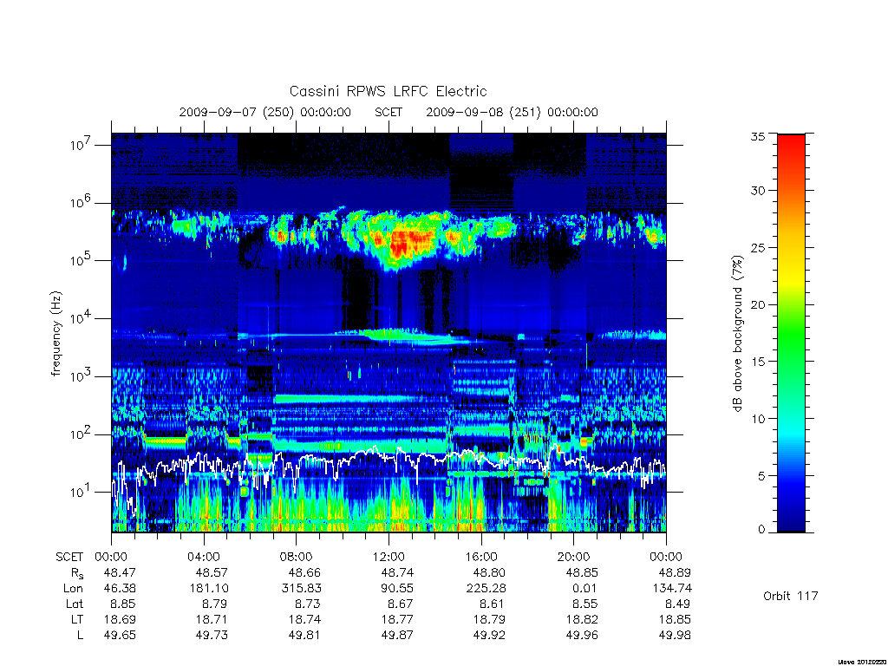Click the Rs value 48.74

pyautogui.click(x=397, y=572)
